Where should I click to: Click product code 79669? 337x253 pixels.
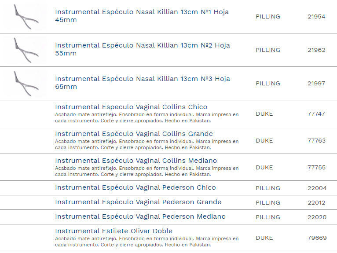pyautogui.click(x=317, y=238)
